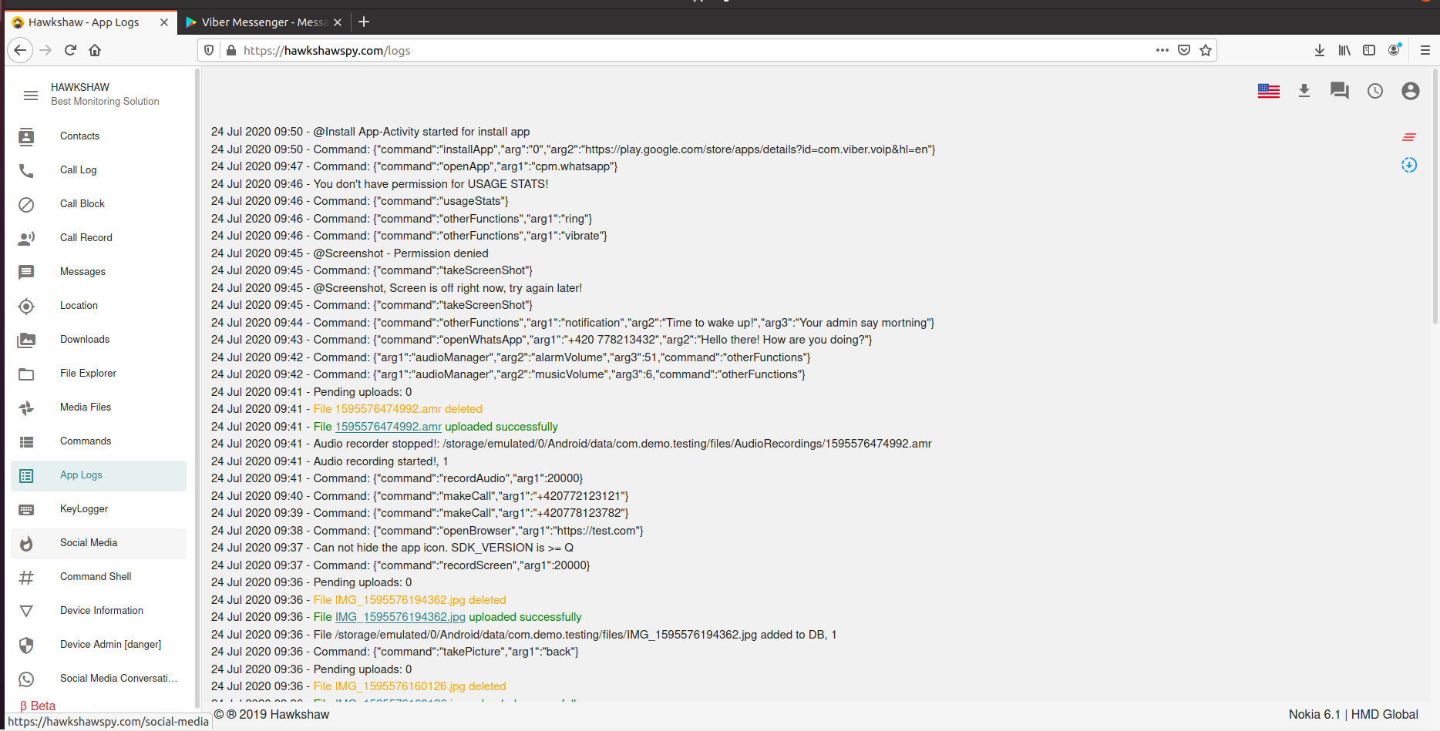Click the page vertical scrollbar
The image size is (1440, 731).
point(1435,196)
